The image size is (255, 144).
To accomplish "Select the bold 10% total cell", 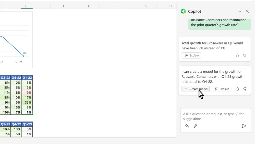I will 5,112.
